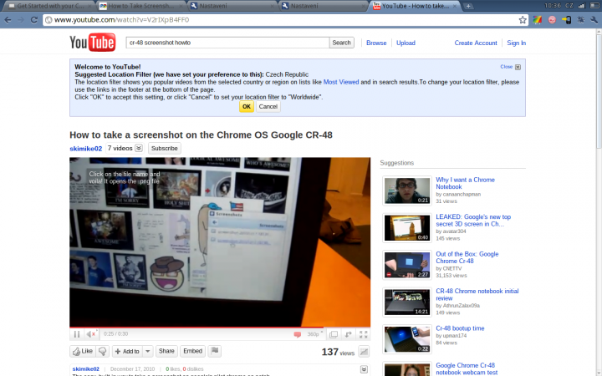
Task: Switch to 'How to Take Screensh...' tab
Action: (140, 6)
